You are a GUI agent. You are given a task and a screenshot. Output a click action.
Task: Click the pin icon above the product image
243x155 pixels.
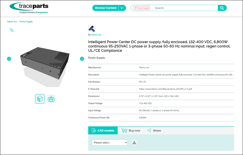coord(11,30)
